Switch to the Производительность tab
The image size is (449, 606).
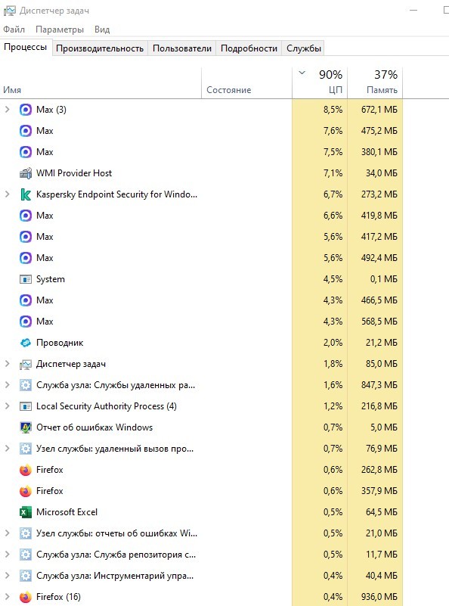tap(100, 48)
